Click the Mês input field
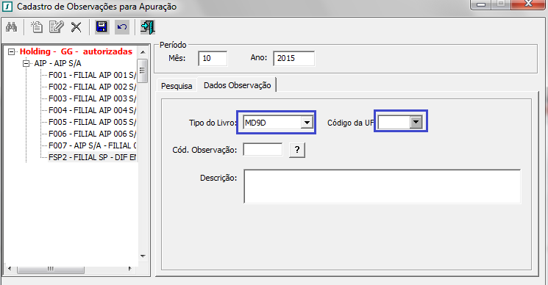Screen dimensions: 548x285 coord(213,58)
